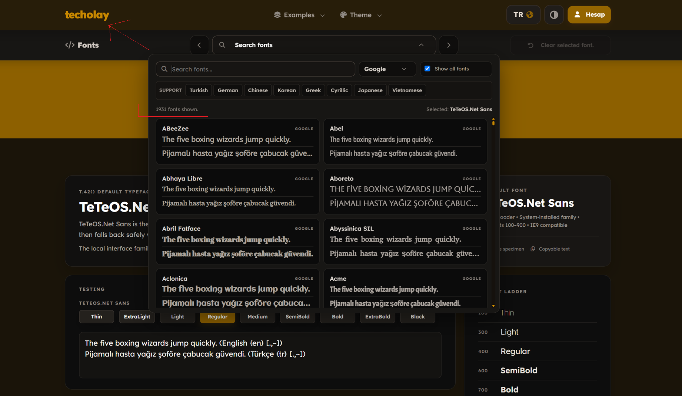The width and height of the screenshot is (682, 396).
Task: Click the Light row in weight ladder
Action: point(538,332)
